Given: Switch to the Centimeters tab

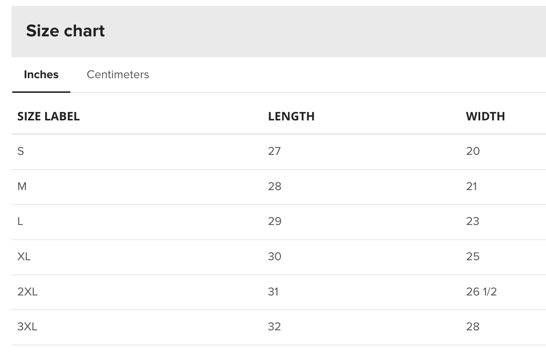Looking at the screenshot, I should 118,75.
